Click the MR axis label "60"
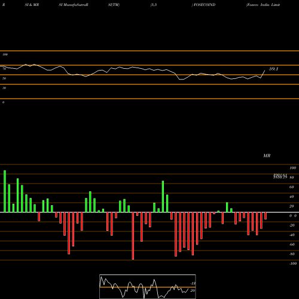The height and width of the screenshot is (299, 299). (292, 187)
